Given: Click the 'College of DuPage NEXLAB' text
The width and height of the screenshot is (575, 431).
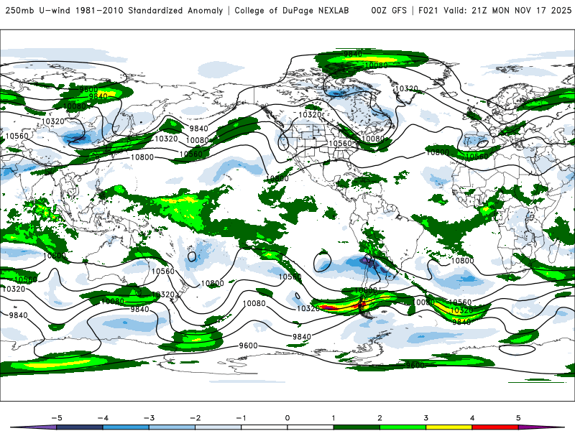Looking at the screenshot, I should [292, 10].
